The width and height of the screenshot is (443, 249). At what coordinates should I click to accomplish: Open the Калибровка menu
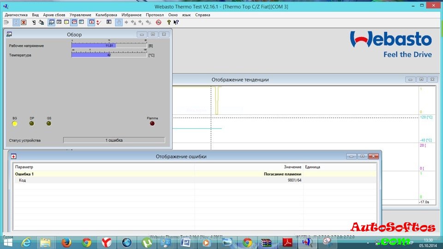coord(106,15)
